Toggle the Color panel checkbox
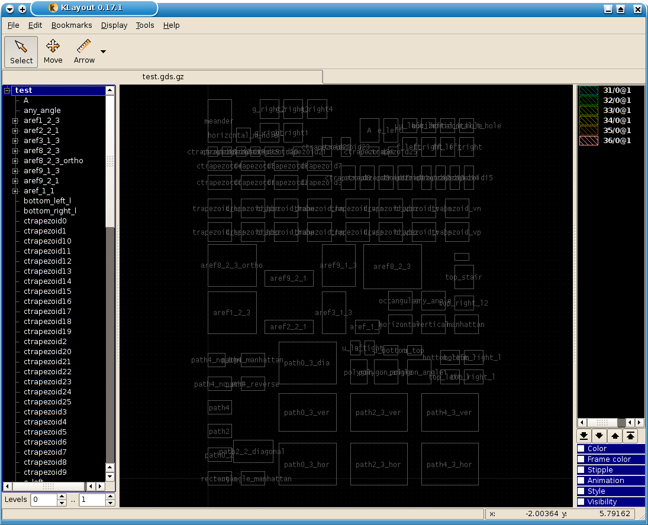This screenshot has width=648, height=525. [581, 449]
